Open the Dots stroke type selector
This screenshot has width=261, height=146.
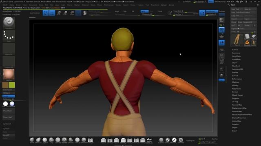[9, 36]
